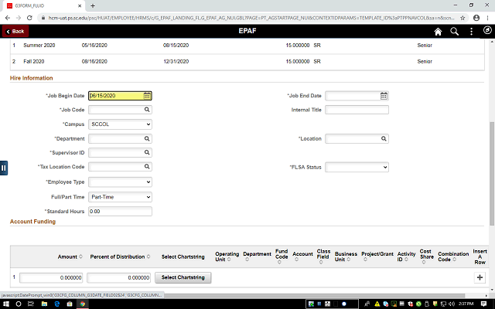Image resolution: width=495 pixels, height=309 pixels.
Task: Sort by Combination Code column header
Action: [453, 257]
